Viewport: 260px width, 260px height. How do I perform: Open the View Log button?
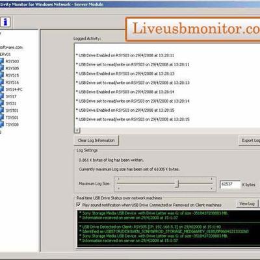click(x=247, y=203)
